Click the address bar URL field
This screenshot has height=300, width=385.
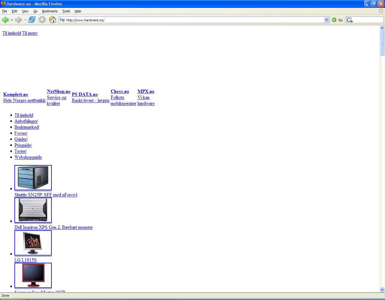tap(194, 20)
